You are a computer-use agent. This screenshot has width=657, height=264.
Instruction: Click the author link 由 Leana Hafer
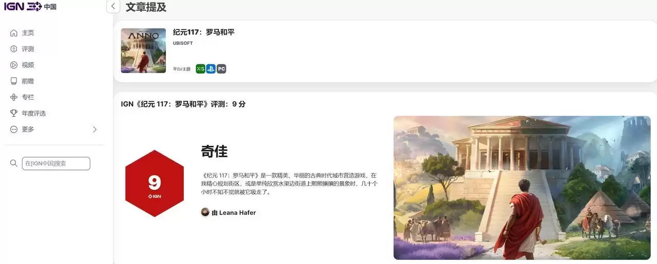pos(234,213)
